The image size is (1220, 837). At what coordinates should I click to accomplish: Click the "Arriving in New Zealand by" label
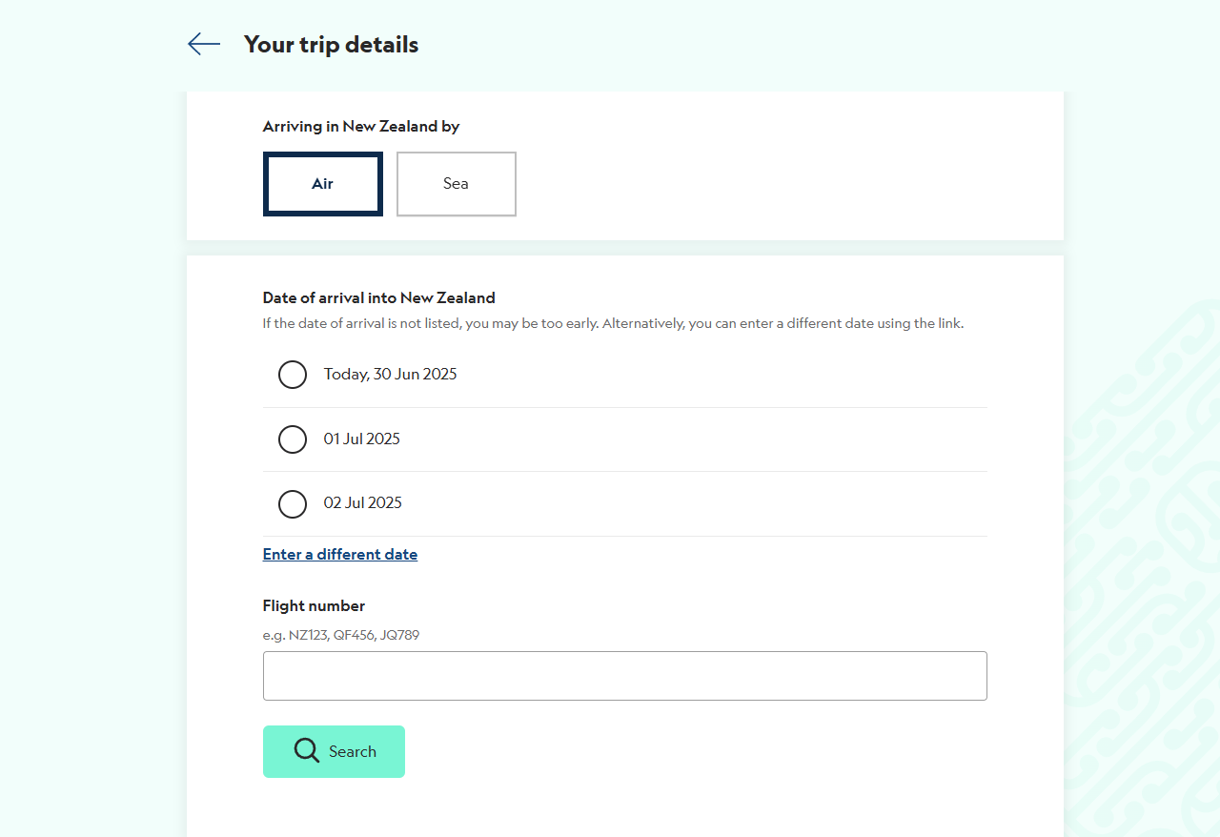(x=361, y=127)
